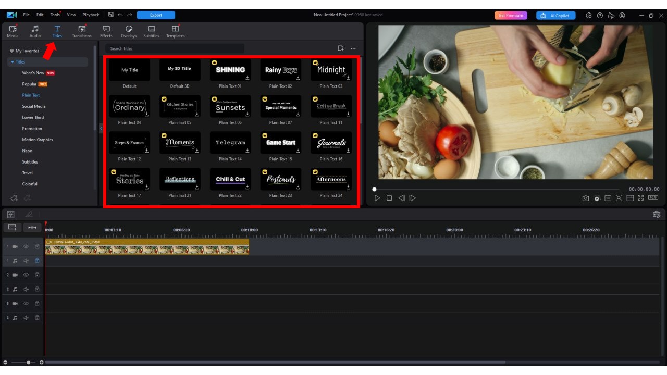667x375 pixels.
Task: Unlock audio track 1
Action: (x=37, y=260)
